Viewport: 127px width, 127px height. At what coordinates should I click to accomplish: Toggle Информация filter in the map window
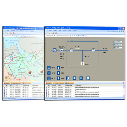(x=27, y=83)
